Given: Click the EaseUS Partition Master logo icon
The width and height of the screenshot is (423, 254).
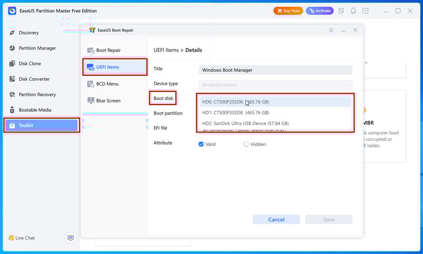Looking at the screenshot, I should [12, 11].
